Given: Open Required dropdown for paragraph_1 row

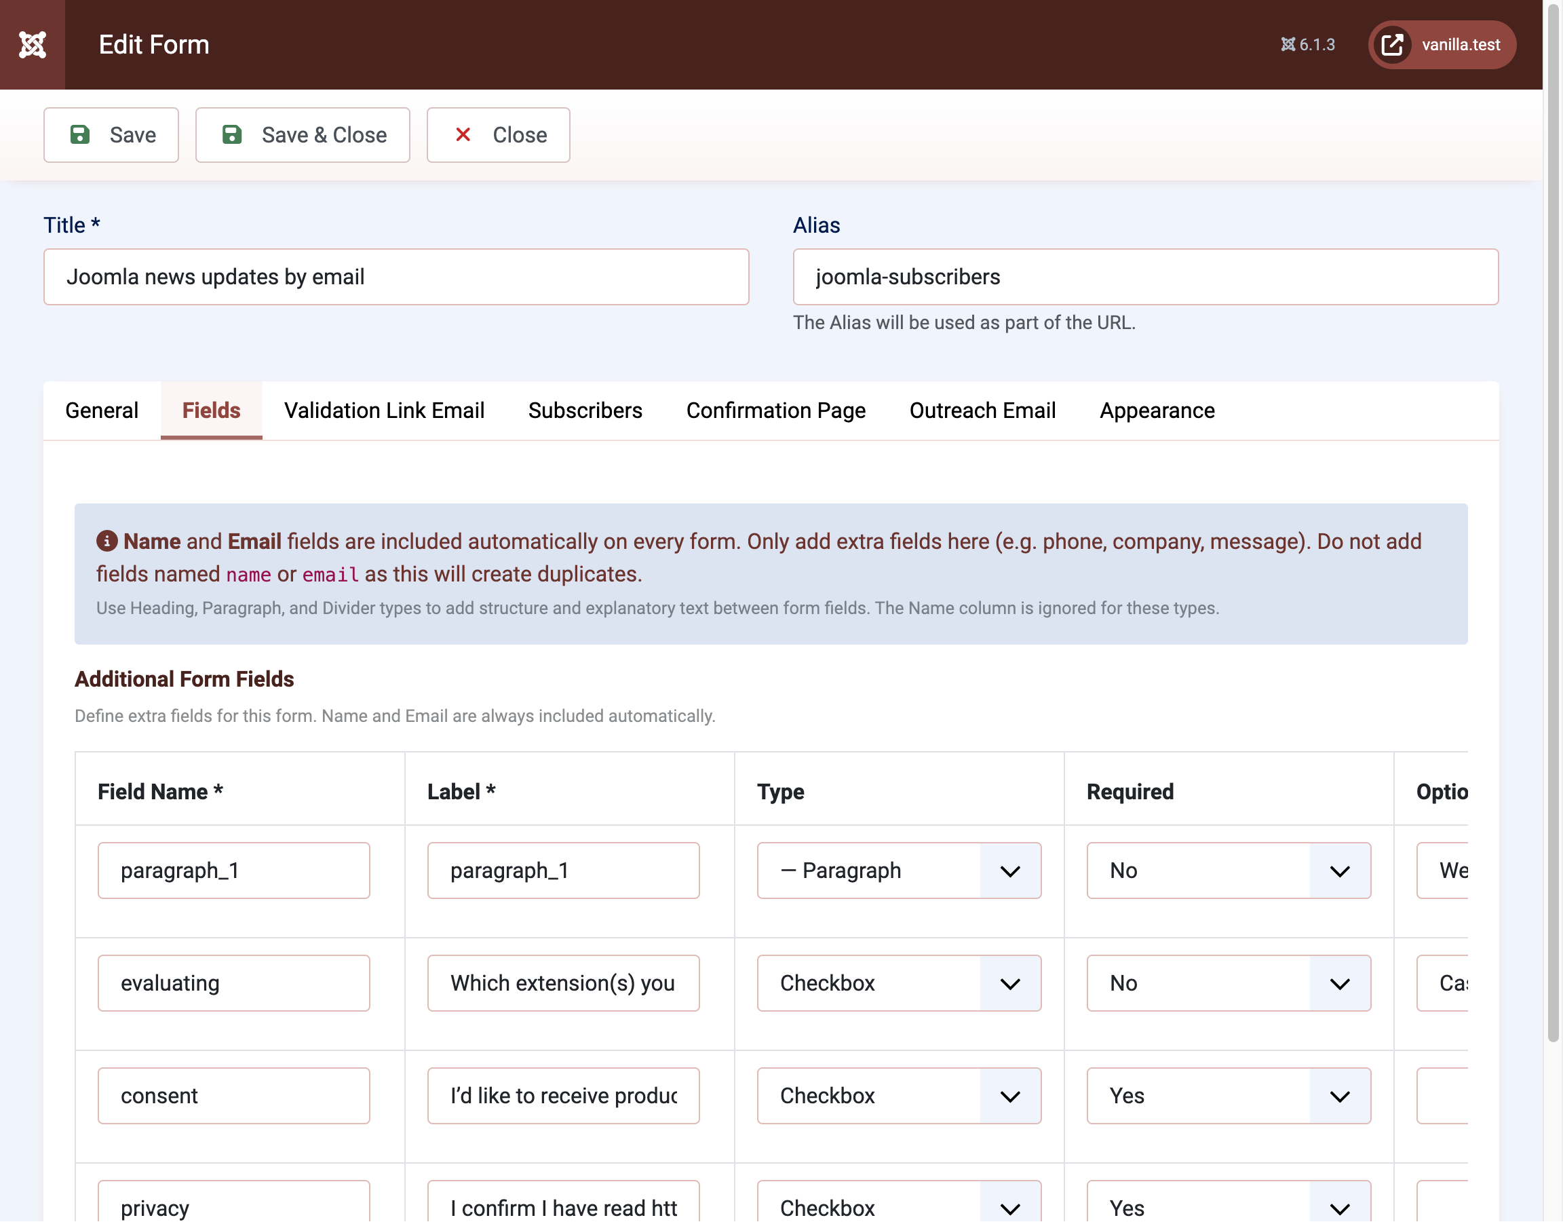Looking at the screenshot, I should coord(1229,870).
